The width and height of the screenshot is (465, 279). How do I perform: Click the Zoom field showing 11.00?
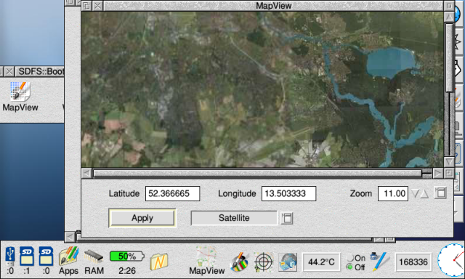coord(393,193)
